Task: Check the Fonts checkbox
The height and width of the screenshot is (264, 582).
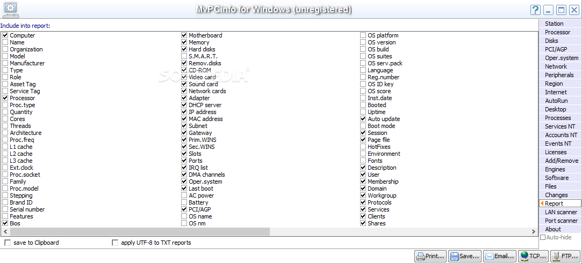Action: click(363, 161)
